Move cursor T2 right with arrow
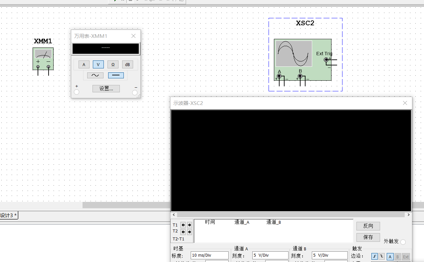Viewport: 424px width, 262px height. point(189,232)
